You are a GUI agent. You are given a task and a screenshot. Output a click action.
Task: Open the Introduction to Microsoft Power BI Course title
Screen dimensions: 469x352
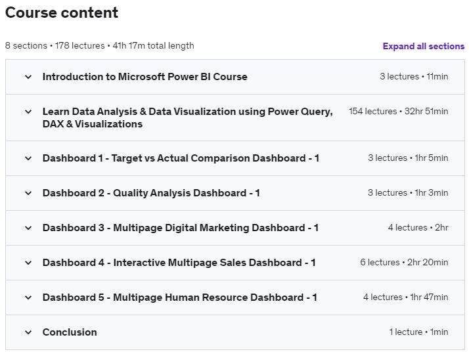click(145, 77)
